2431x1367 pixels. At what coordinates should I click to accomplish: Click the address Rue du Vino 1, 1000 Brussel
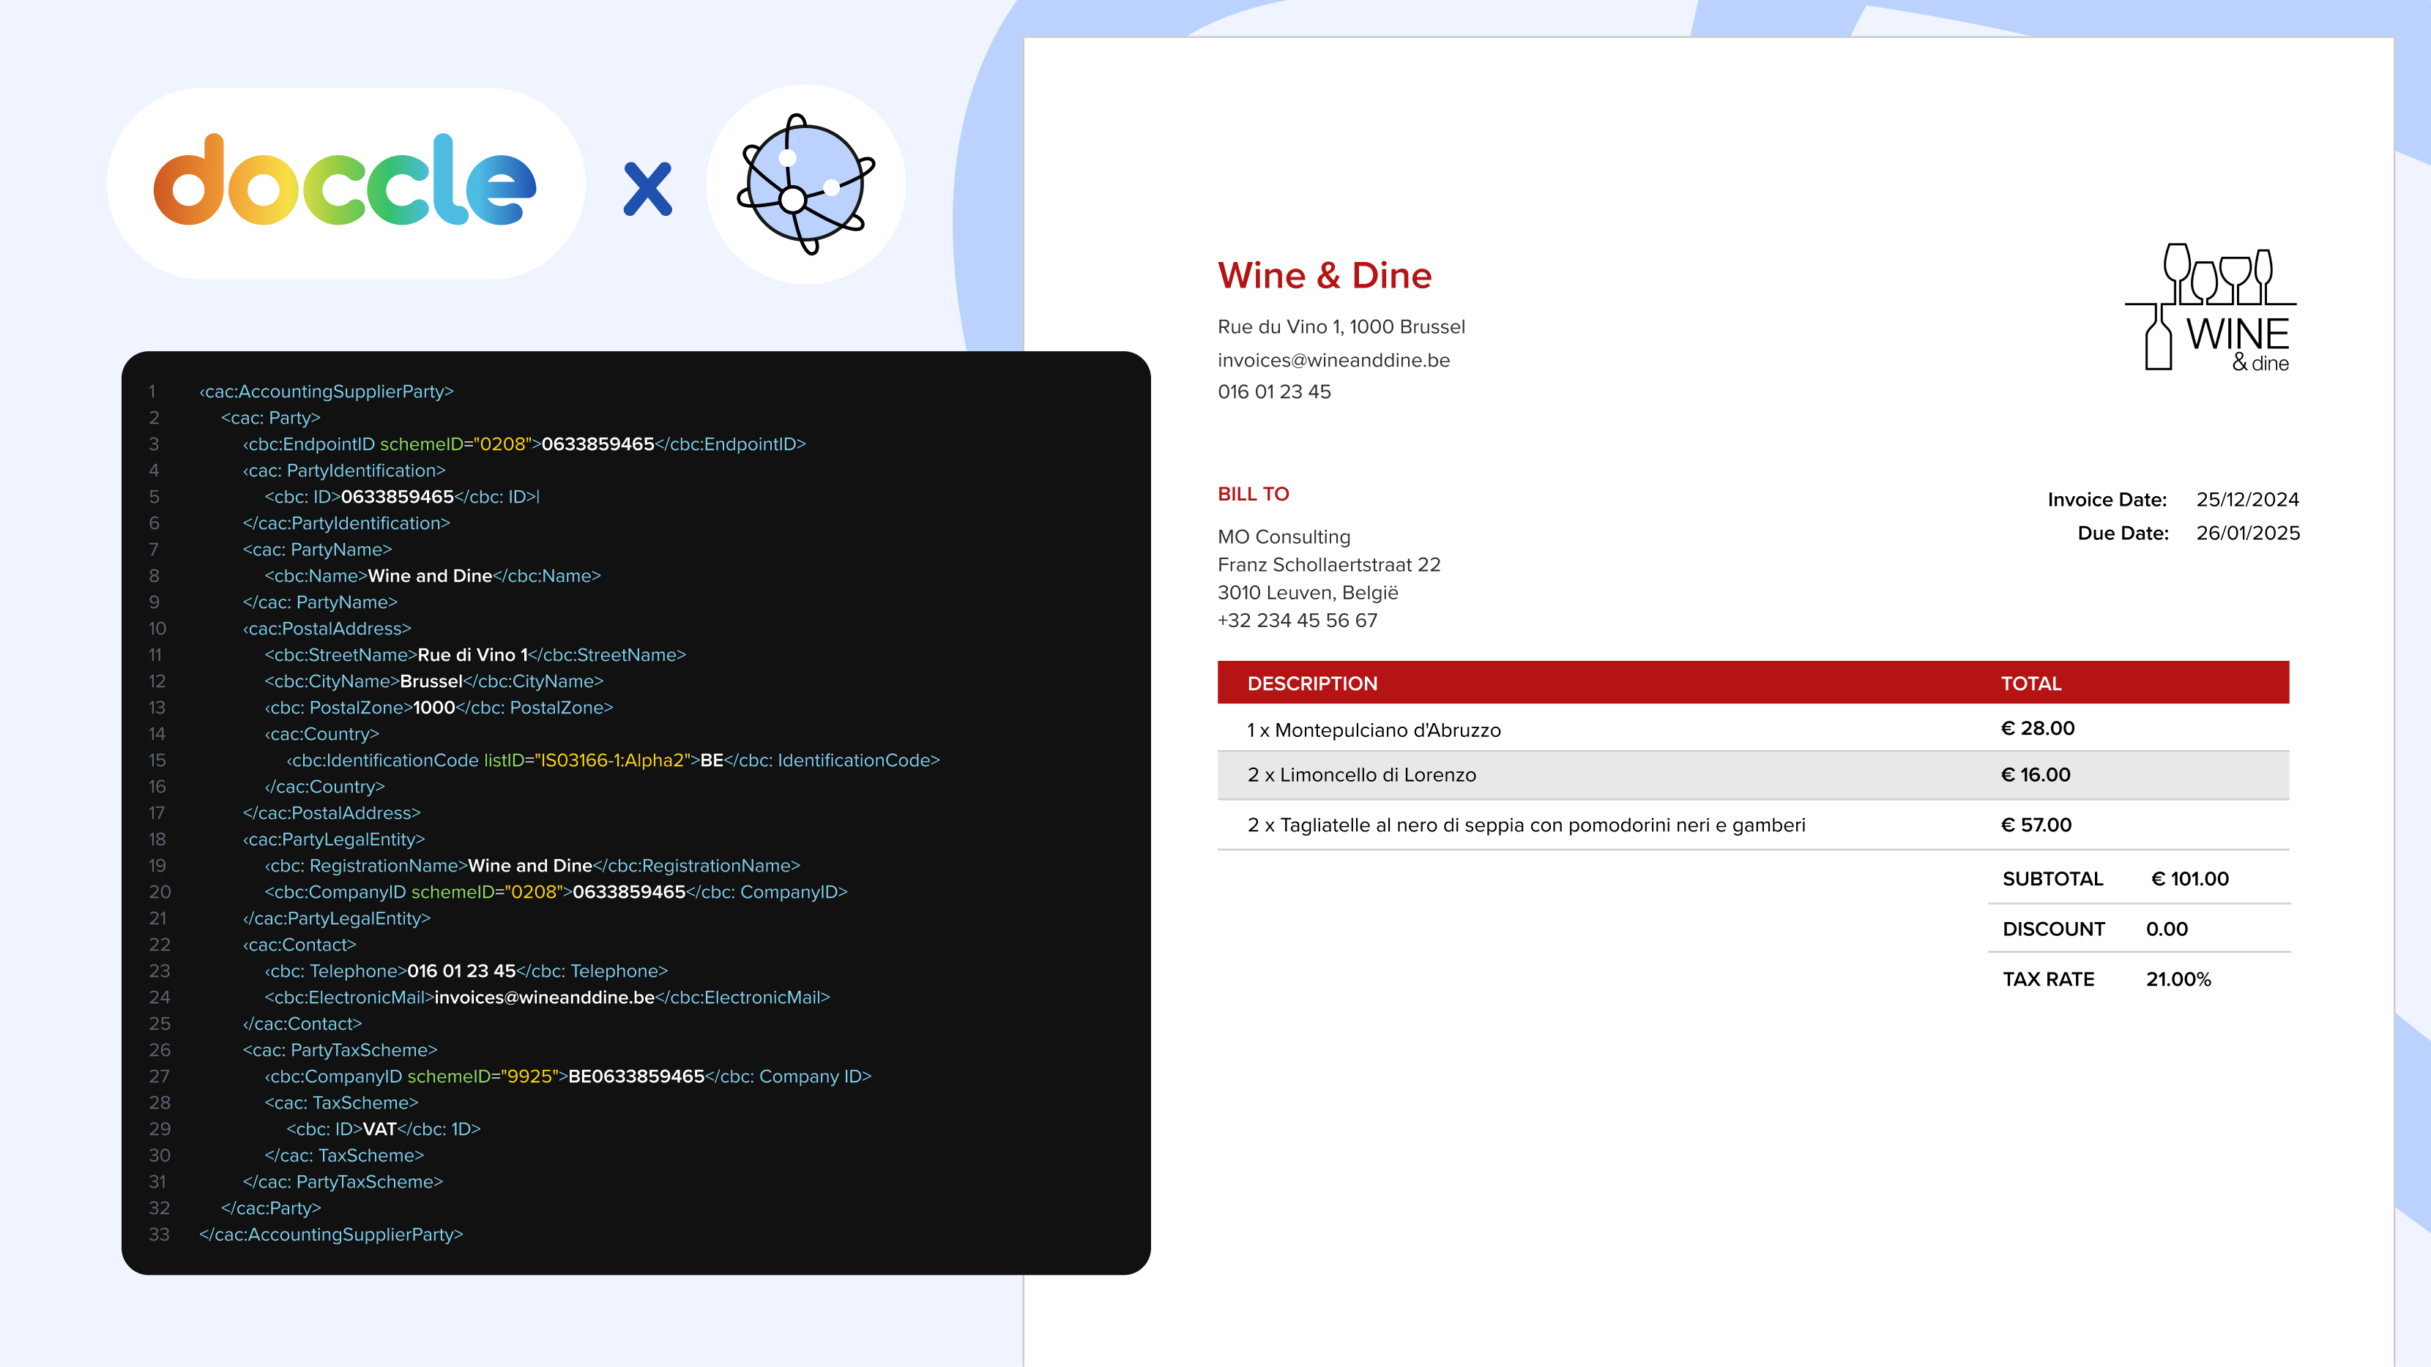[x=1341, y=326]
